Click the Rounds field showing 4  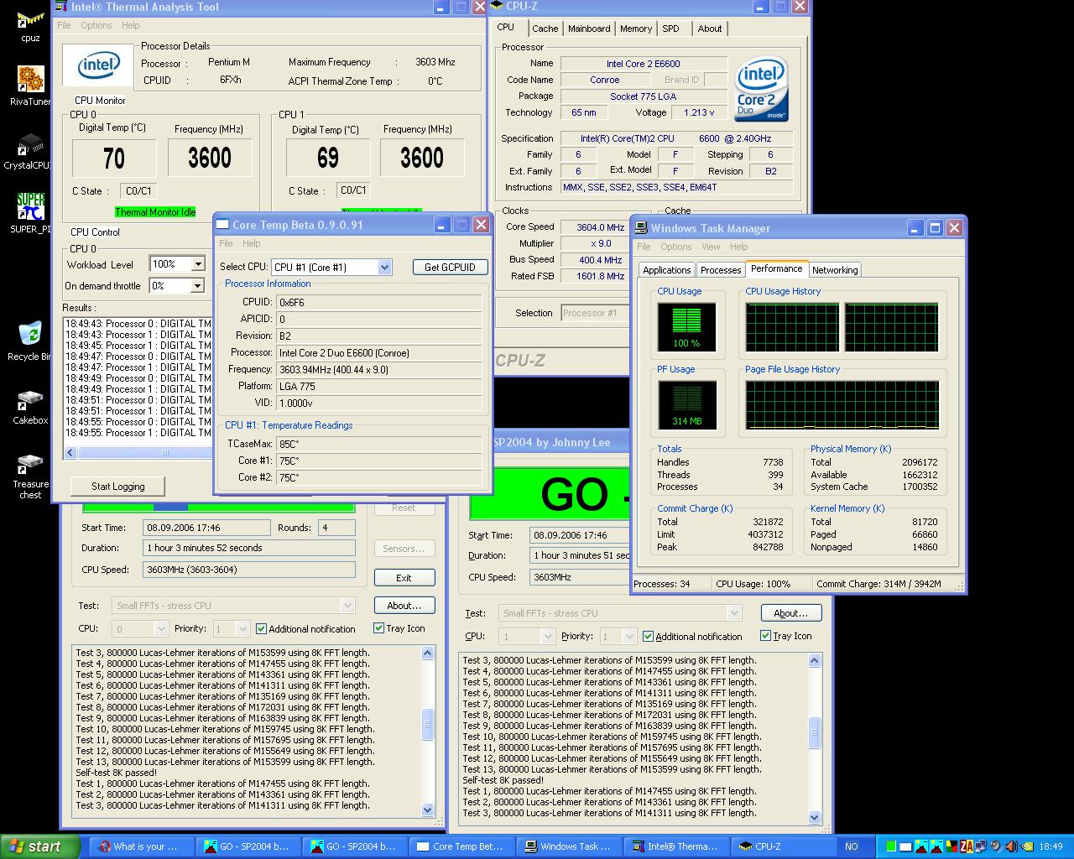pyautogui.click(x=336, y=528)
